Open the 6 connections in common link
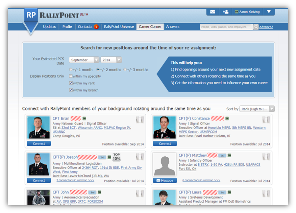296x213 pixels. click(201, 180)
